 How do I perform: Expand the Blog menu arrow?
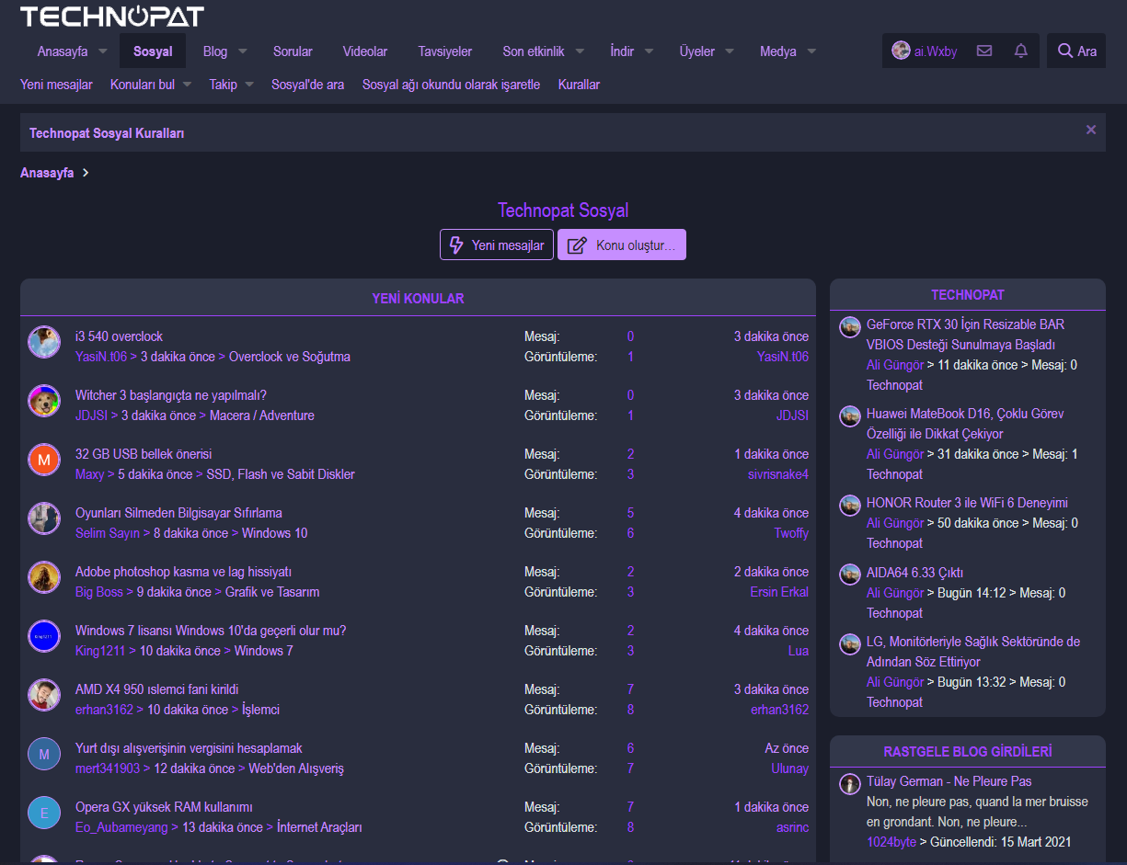pyautogui.click(x=242, y=51)
